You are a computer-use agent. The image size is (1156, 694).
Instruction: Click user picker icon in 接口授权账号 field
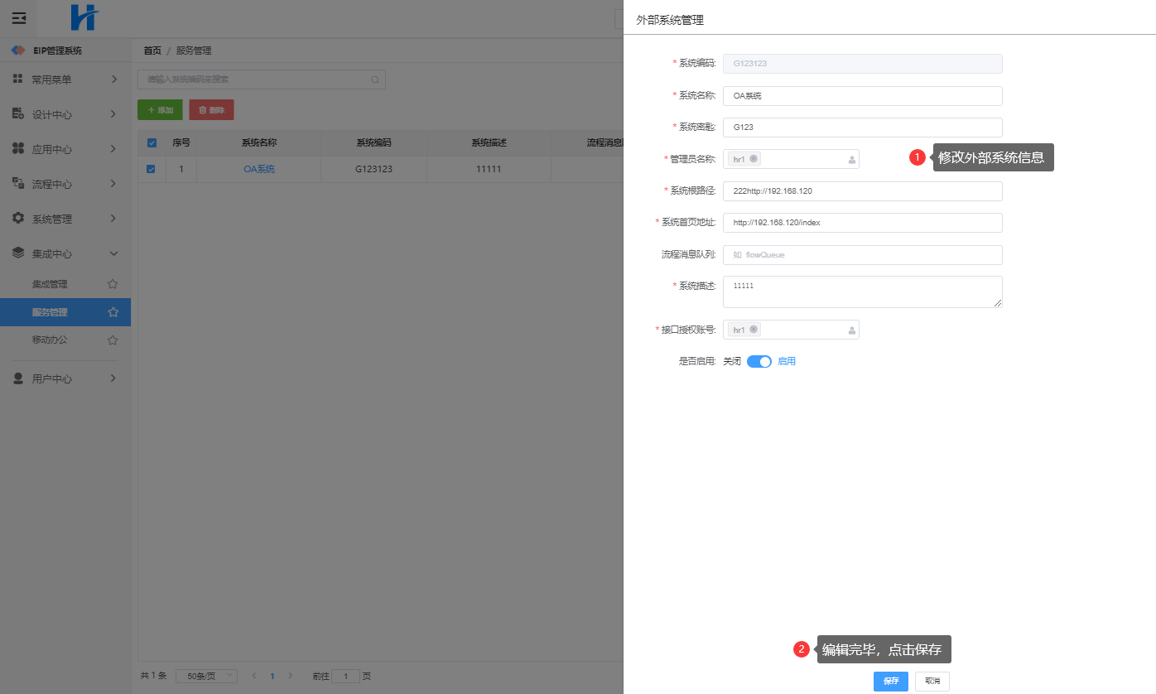point(851,330)
